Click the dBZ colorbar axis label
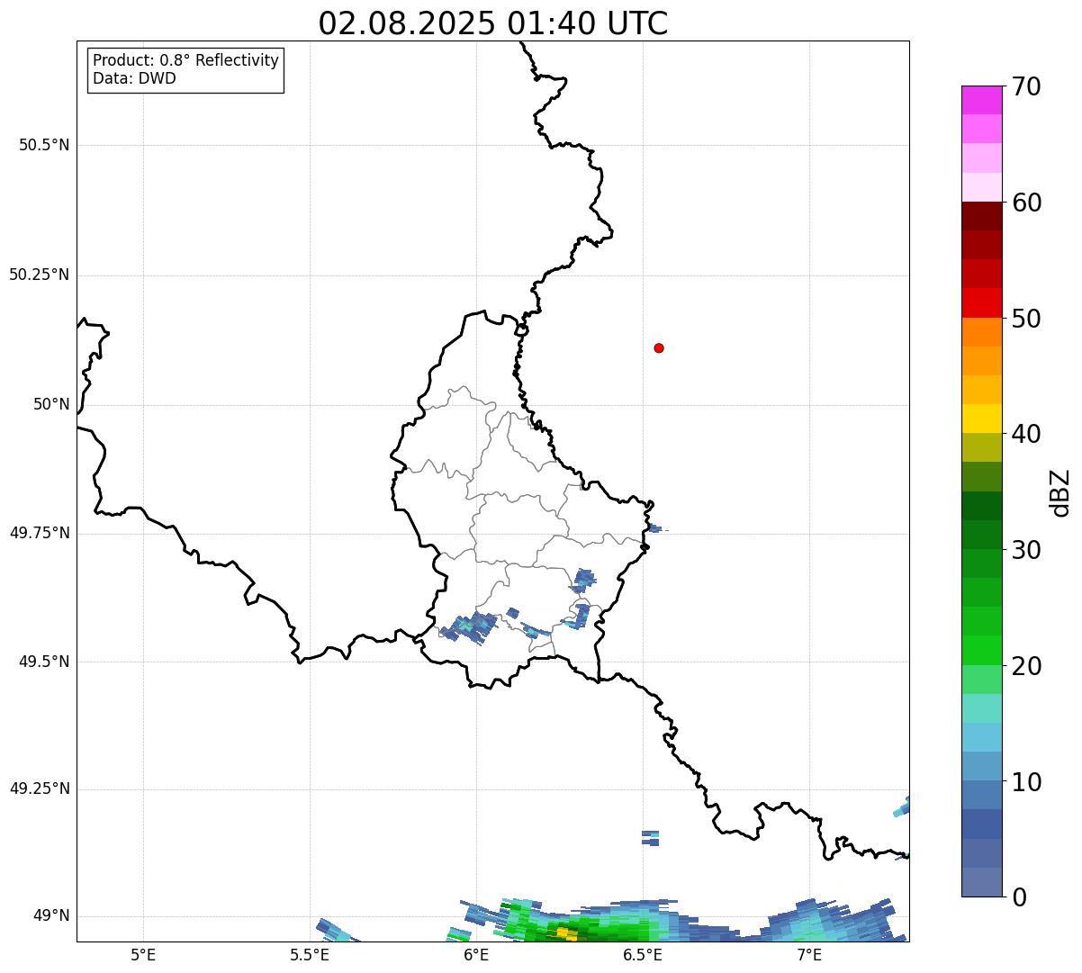Viewport: 1082px width, 973px height. pos(1061,491)
